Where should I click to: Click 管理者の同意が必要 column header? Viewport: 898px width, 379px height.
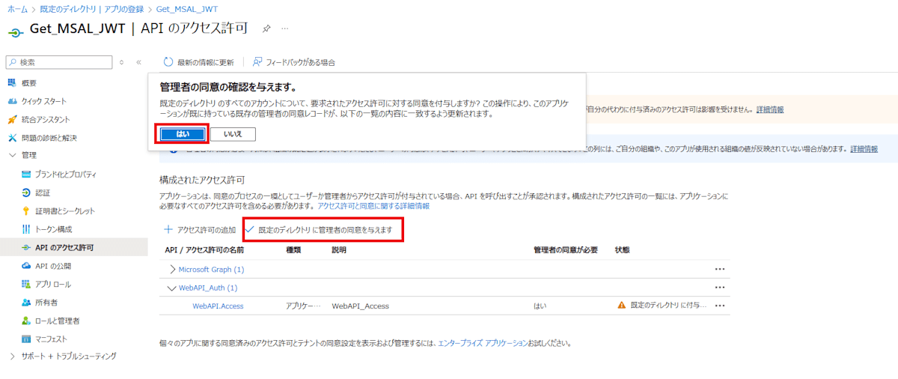tap(565, 249)
